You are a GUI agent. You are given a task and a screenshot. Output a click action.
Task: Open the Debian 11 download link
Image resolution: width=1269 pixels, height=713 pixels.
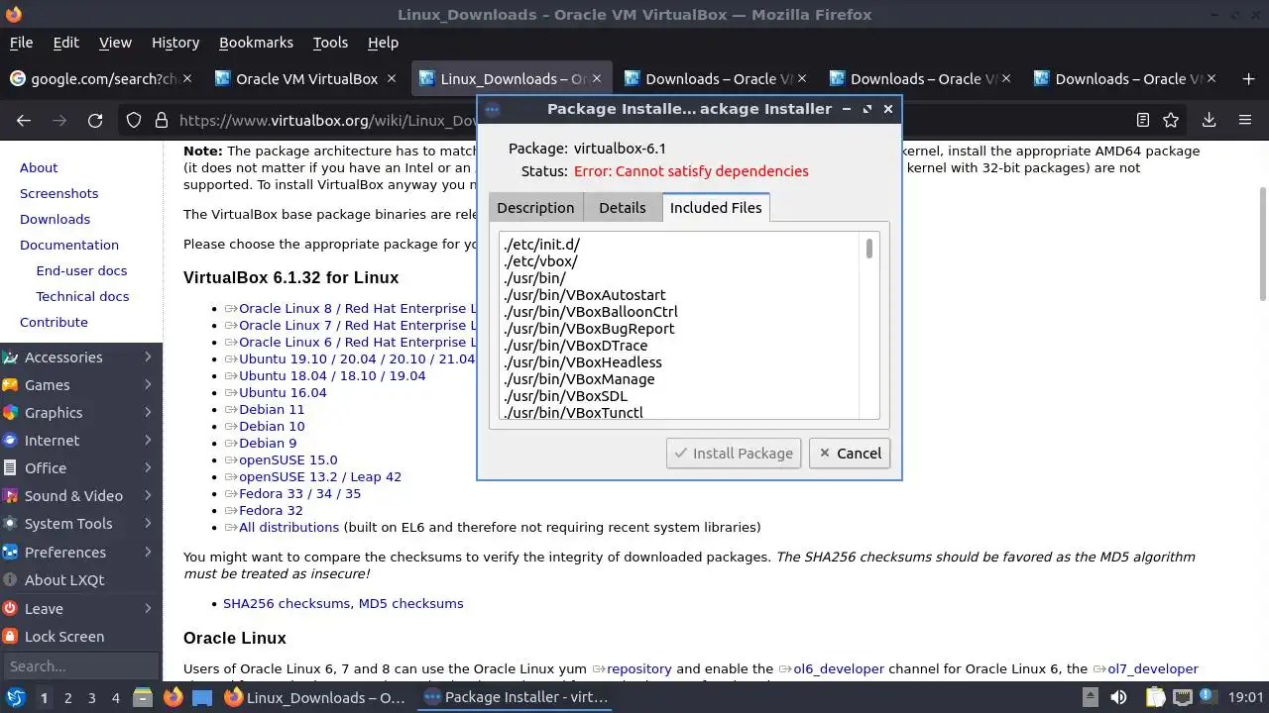272,409
